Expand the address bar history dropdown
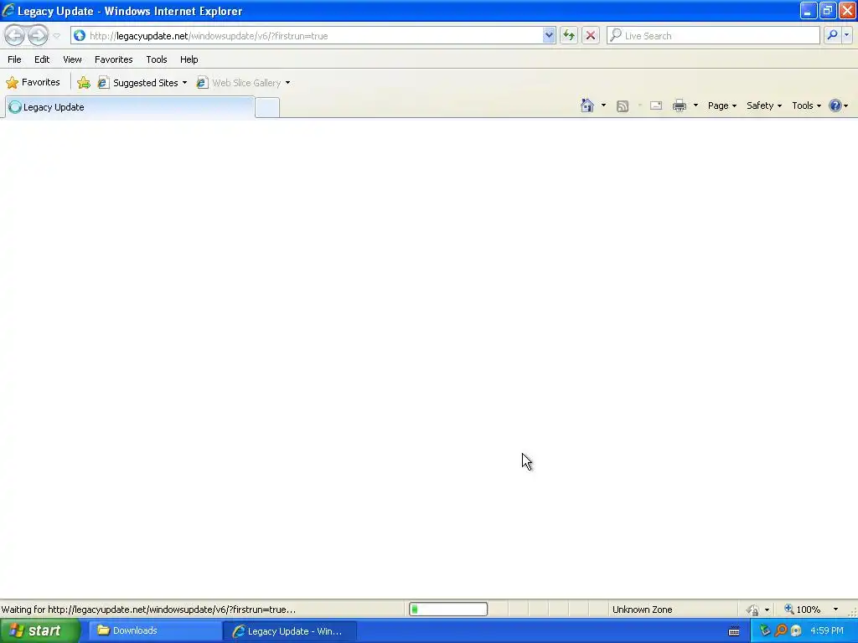This screenshot has height=643, width=858. 549,35
